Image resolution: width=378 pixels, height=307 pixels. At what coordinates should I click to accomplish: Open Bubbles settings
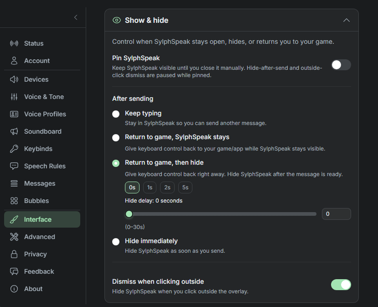click(x=42, y=201)
